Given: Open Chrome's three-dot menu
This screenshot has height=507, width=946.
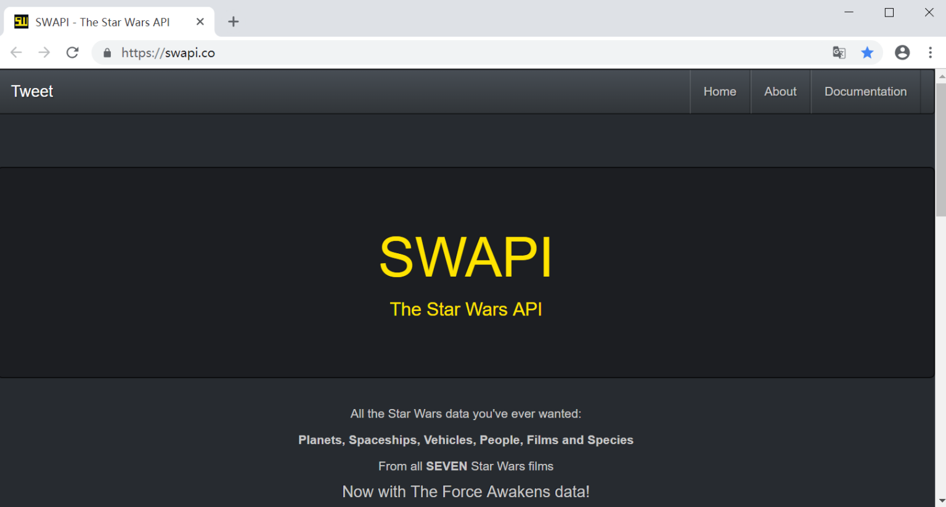Looking at the screenshot, I should (x=931, y=53).
